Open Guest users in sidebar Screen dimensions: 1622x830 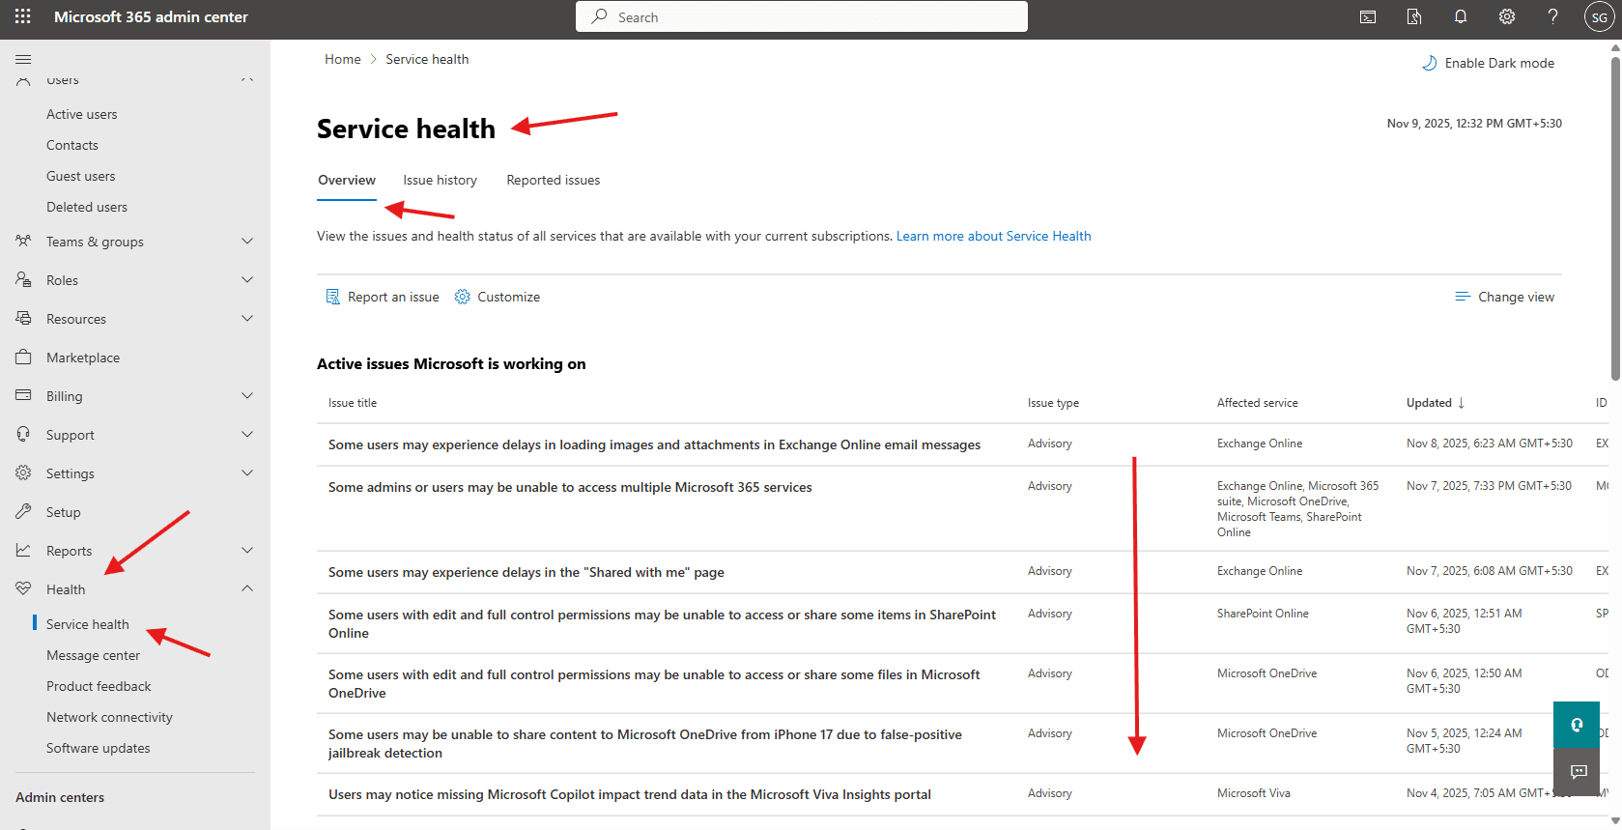pyautogui.click(x=81, y=176)
